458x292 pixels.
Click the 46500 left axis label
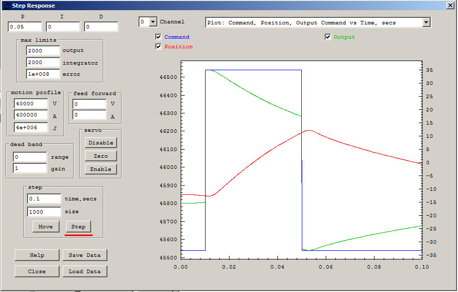[x=168, y=77]
